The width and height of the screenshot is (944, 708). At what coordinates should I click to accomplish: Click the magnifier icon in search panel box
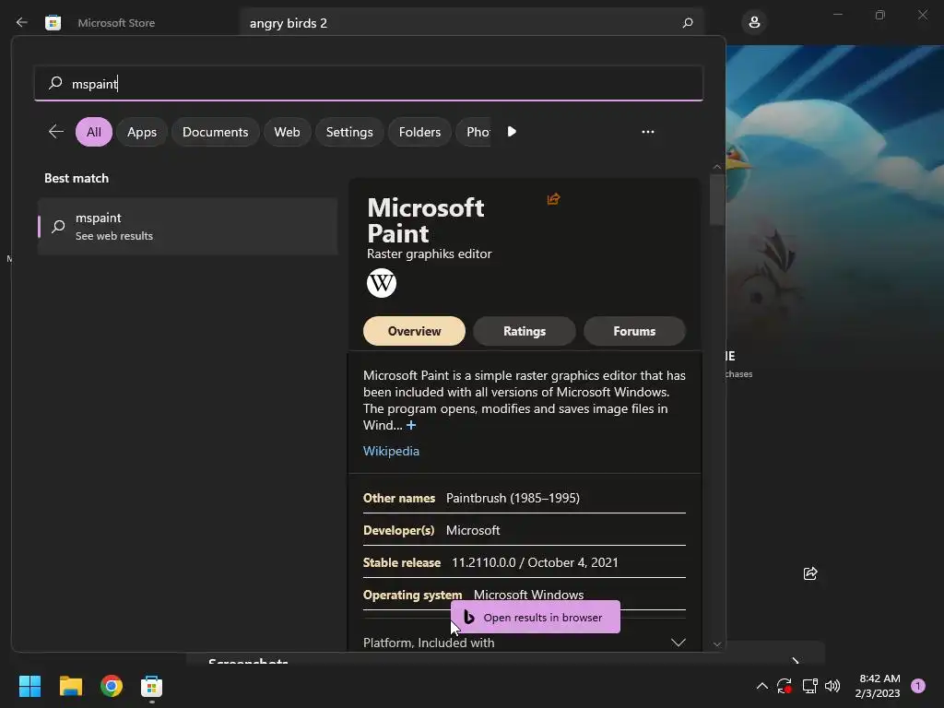[x=55, y=82]
